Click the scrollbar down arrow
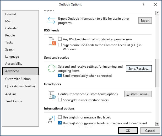The height and width of the screenshot is (136, 162). pyautogui.click(x=157, y=124)
